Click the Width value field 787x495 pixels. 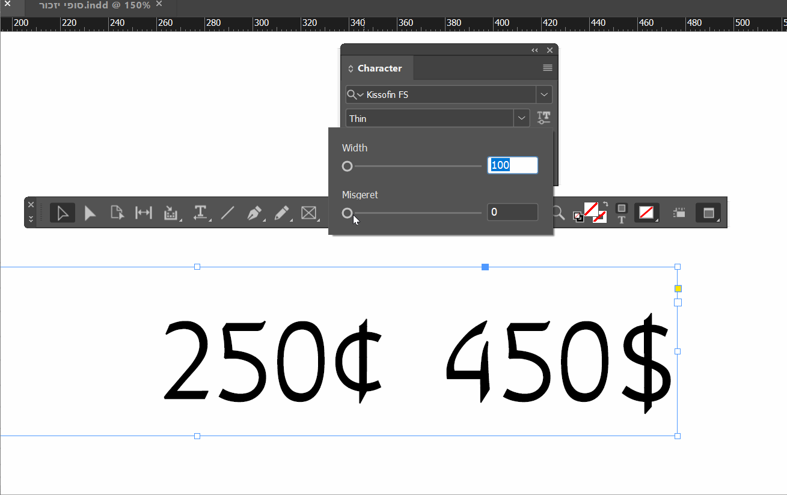(512, 165)
